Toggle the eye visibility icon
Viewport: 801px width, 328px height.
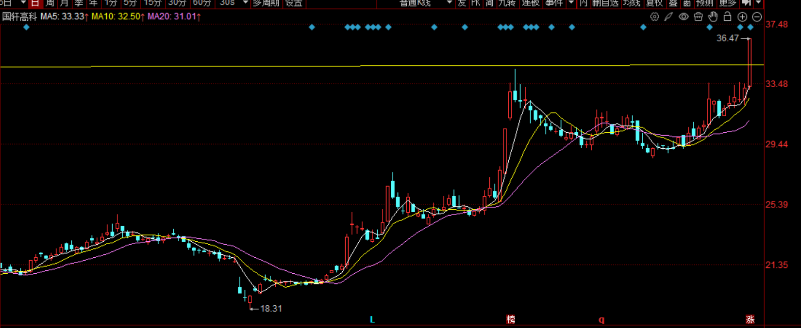(684, 17)
